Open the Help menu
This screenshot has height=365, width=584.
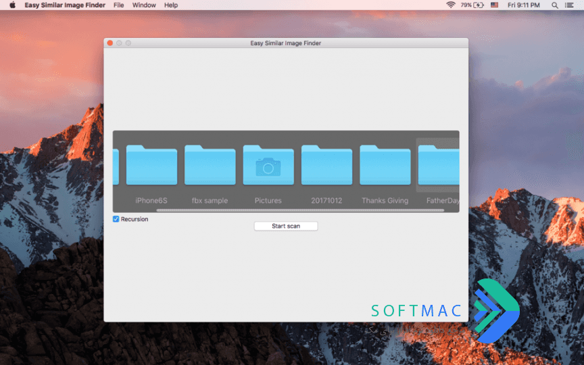point(171,5)
